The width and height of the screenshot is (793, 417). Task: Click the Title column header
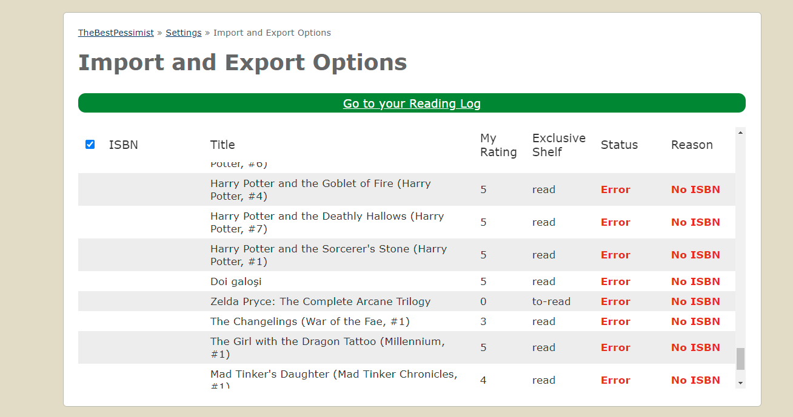pos(223,145)
